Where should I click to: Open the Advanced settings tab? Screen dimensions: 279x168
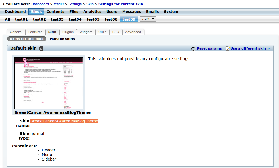(x=133, y=32)
